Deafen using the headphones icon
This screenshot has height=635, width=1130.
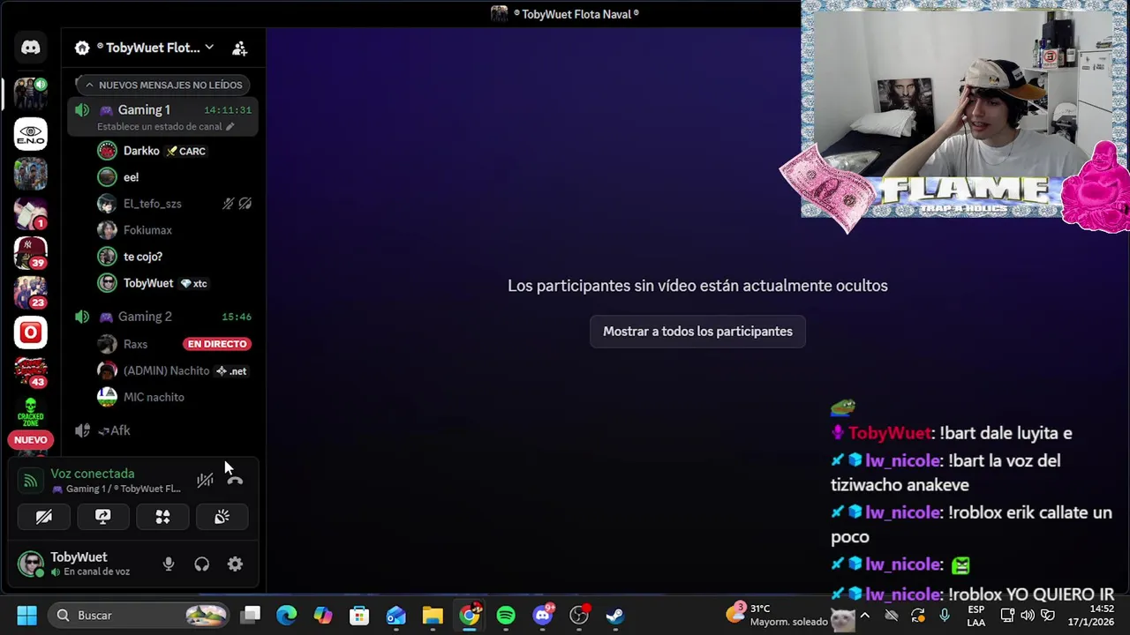(202, 564)
